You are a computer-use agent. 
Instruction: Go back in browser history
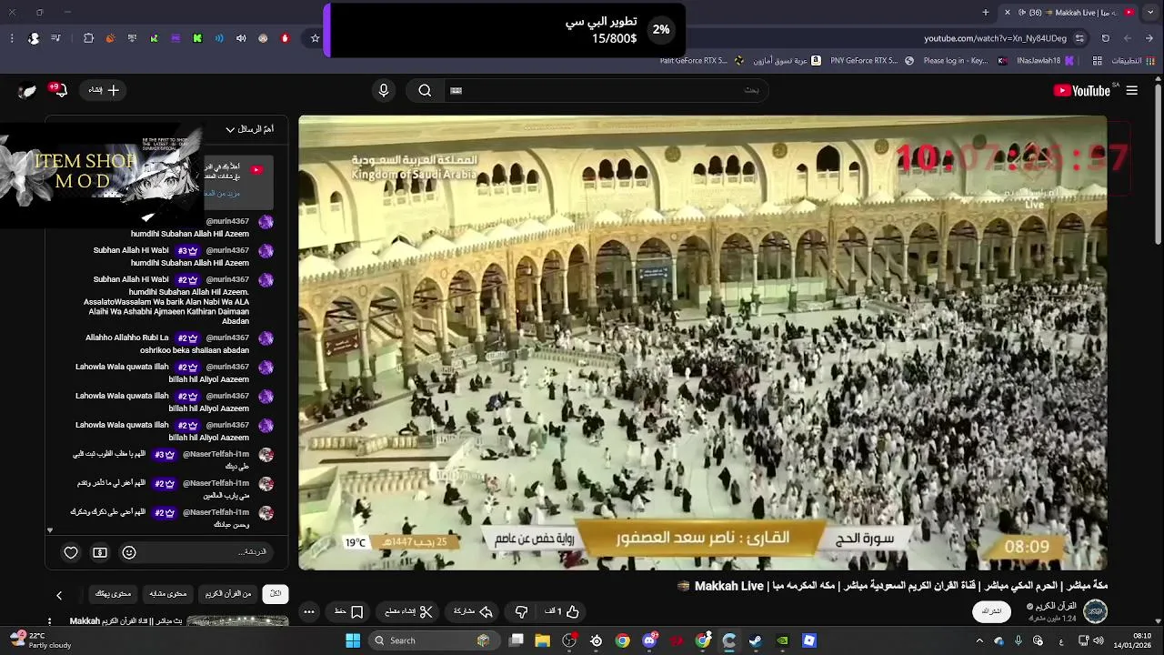1149,38
